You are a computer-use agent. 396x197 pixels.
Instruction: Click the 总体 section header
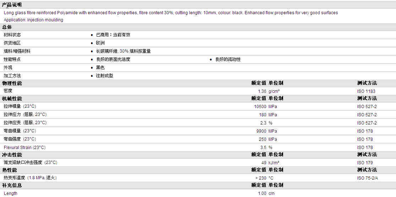point(7,27)
